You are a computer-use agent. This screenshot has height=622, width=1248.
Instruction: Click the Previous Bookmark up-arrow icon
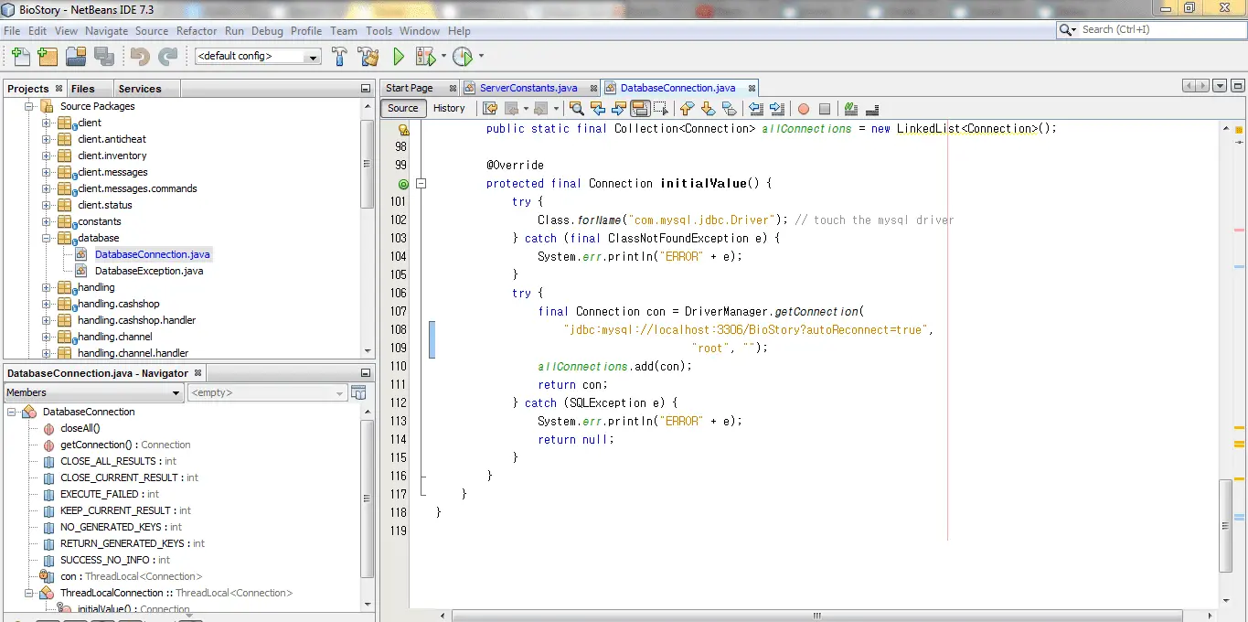[687, 109]
